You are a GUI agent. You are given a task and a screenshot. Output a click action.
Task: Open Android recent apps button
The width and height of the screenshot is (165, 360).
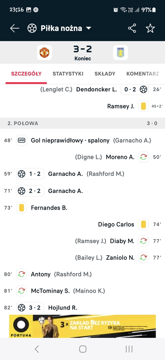click(129, 349)
